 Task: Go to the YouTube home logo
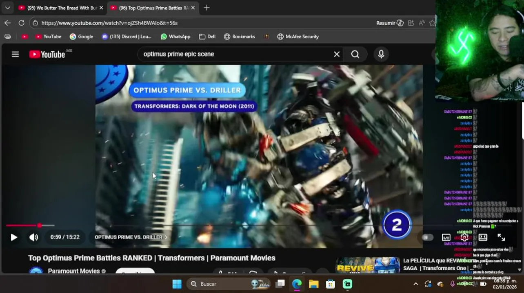[x=47, y=54]
